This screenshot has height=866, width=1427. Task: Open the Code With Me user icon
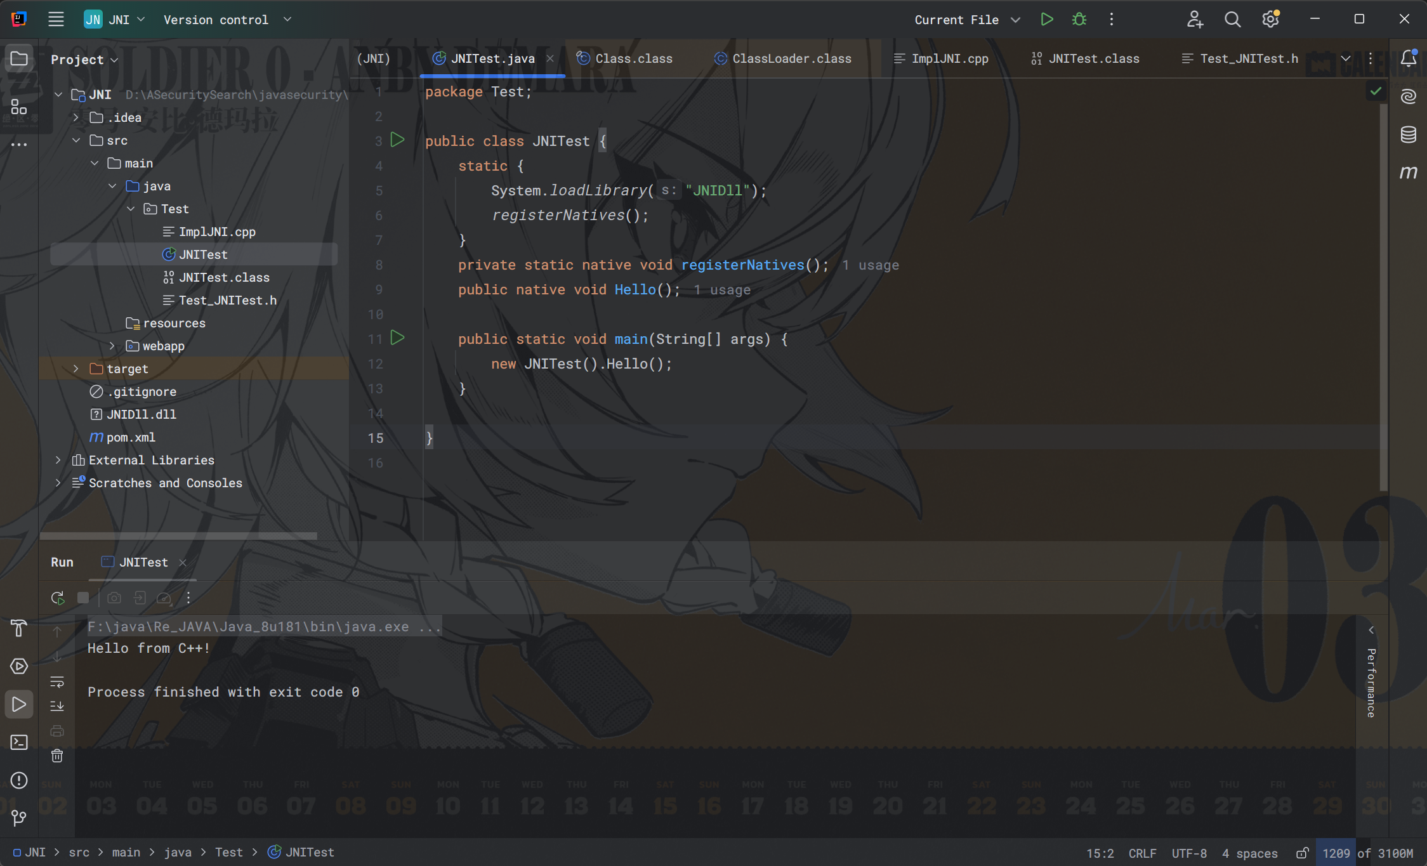[1195, 19]
